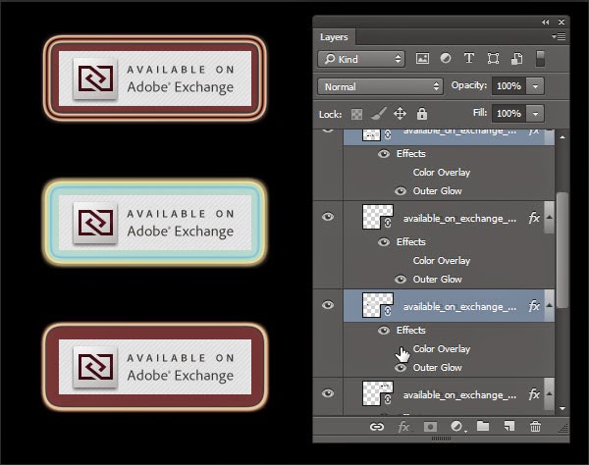Open the Opacity slider dropdown arrow
Image resolution: width=589 pixels, height=465 pixels.
pos(535,86)
